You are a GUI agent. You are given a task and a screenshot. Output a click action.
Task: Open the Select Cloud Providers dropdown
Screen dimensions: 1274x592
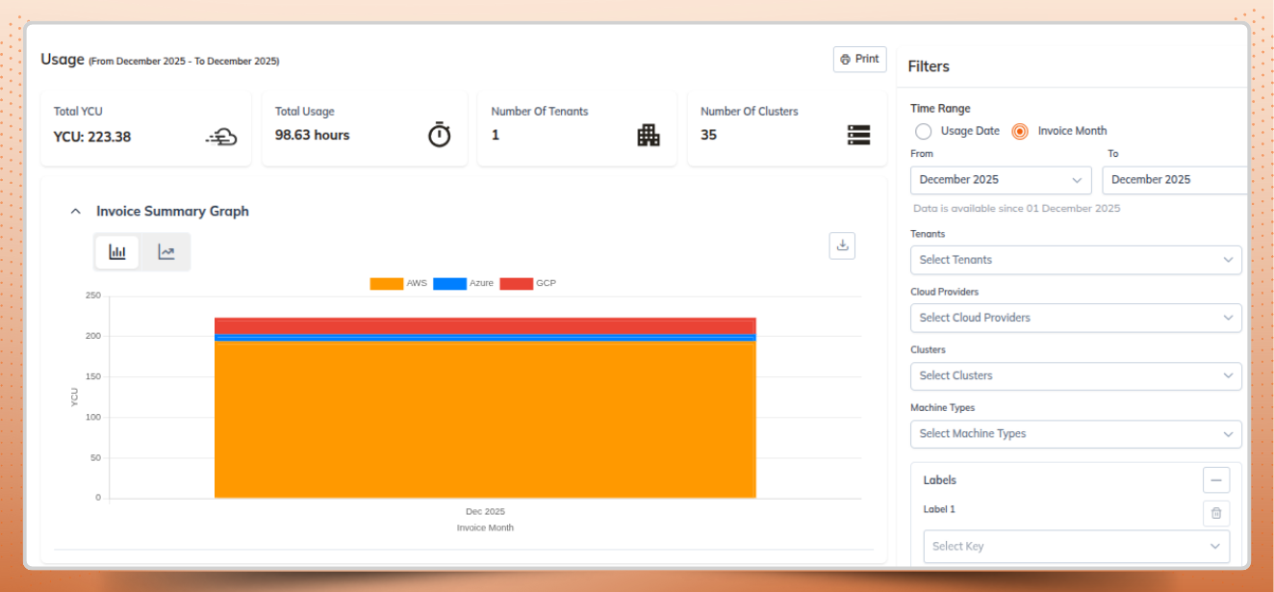point(1076,318)
